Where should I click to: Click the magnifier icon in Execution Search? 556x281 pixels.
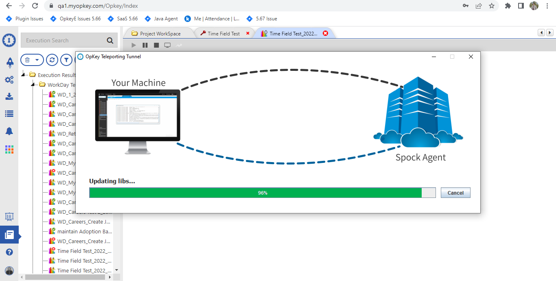tap(110, 40)
